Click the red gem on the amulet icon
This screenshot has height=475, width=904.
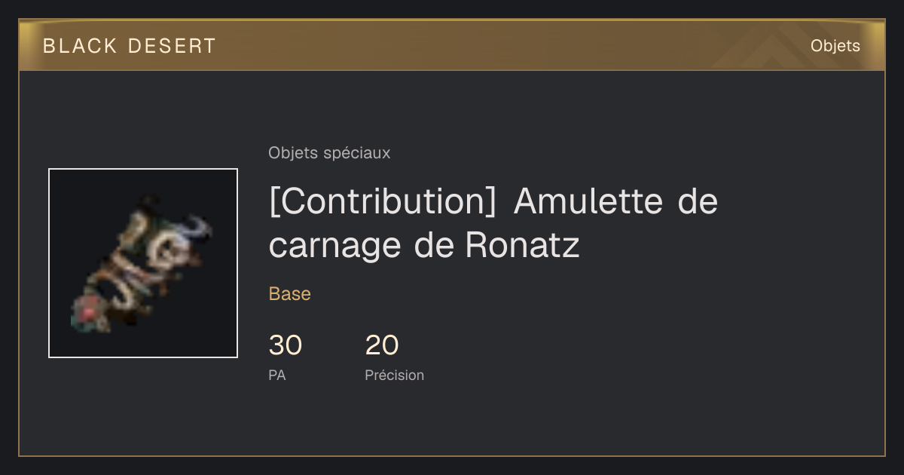point(87,309)
